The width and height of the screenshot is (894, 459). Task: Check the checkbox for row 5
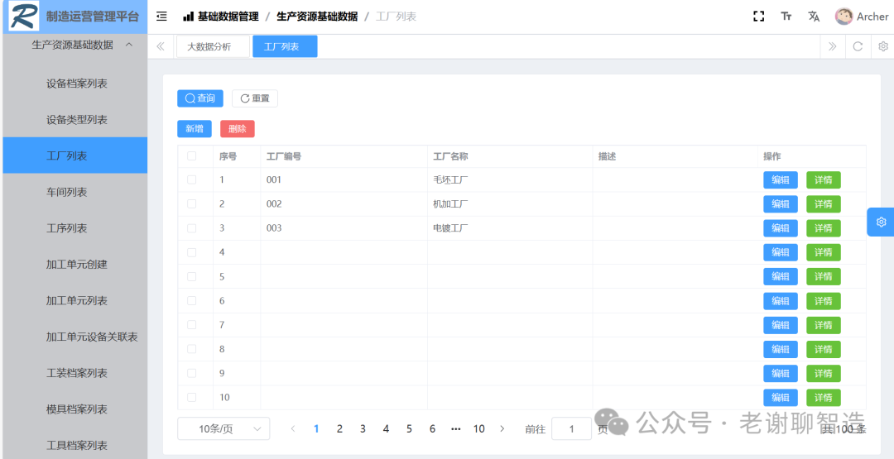pyautogui.click(x=191, y=276)
